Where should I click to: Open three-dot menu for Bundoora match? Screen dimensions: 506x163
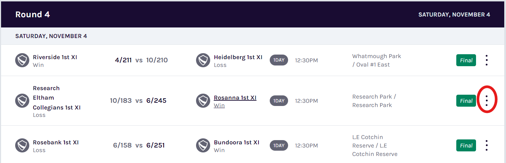(487, 145)
